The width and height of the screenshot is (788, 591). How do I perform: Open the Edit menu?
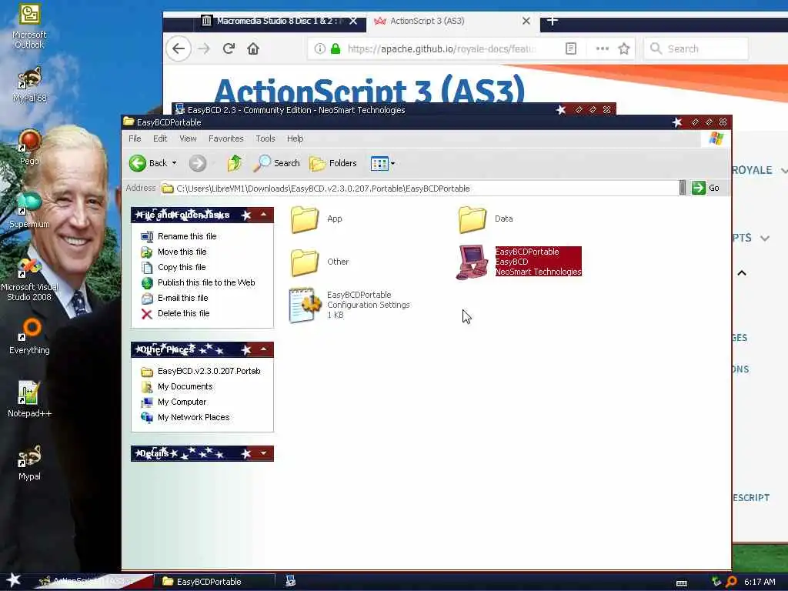click(160, 139)
